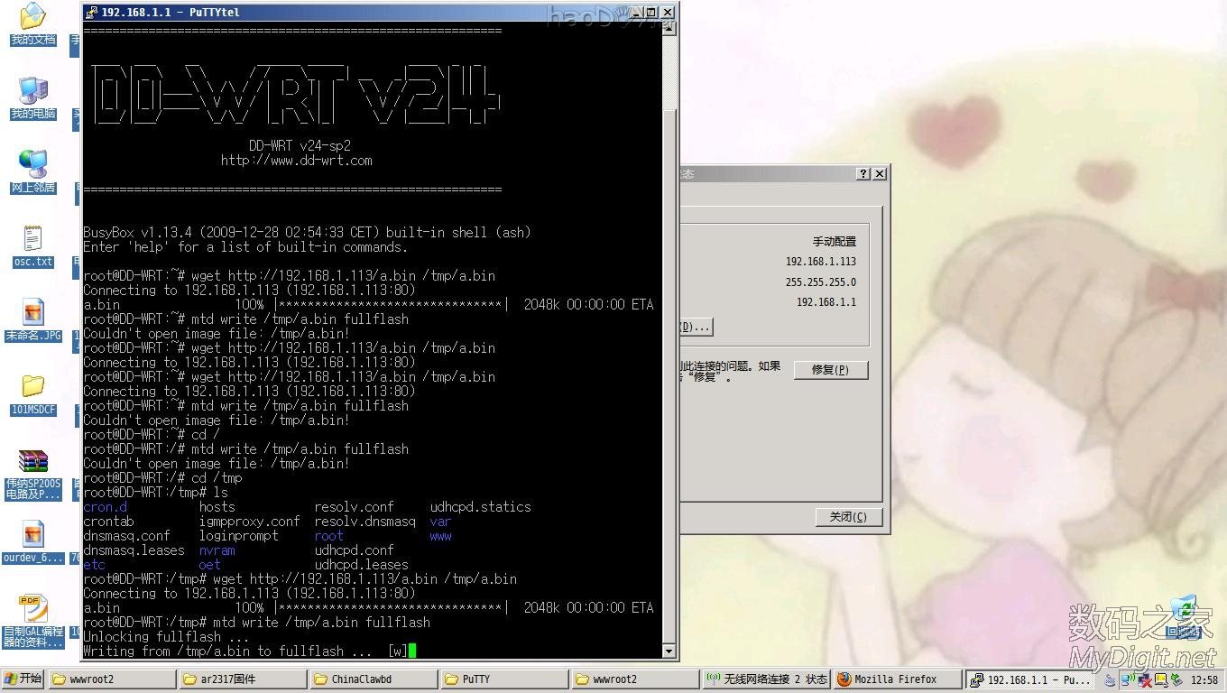Open the 我的文档 desktop folder icon
1227x693 pixels.
pos(32,18)
